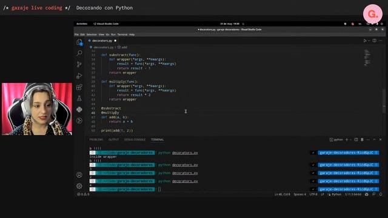The height and width of the screenshot is (218, 388).
Task: Open the View menu
Action: coord(101,35)
